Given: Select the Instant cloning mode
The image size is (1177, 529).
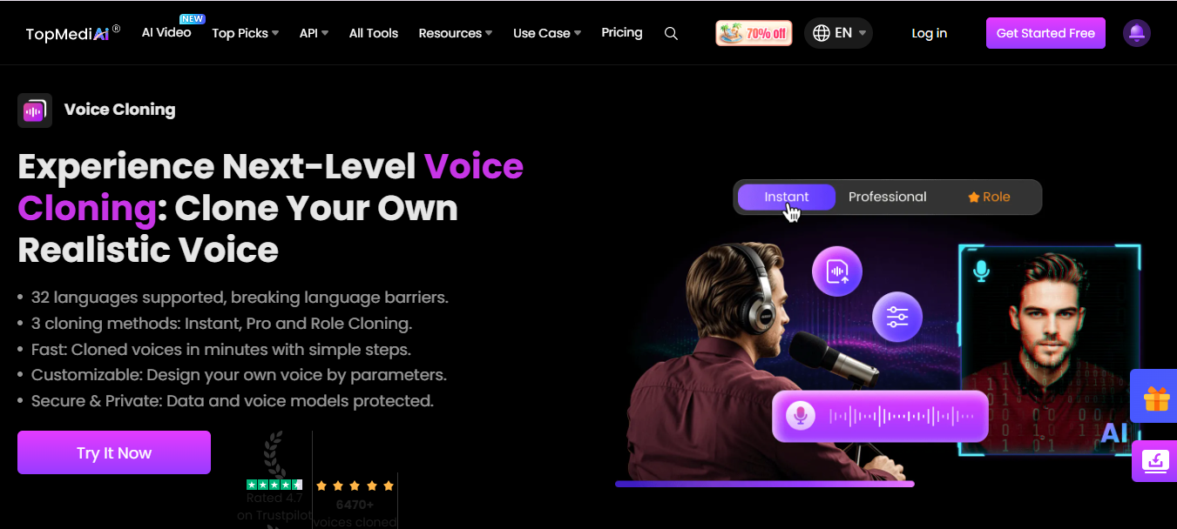Looking at the screenshot, I should [x=787, y=197].
